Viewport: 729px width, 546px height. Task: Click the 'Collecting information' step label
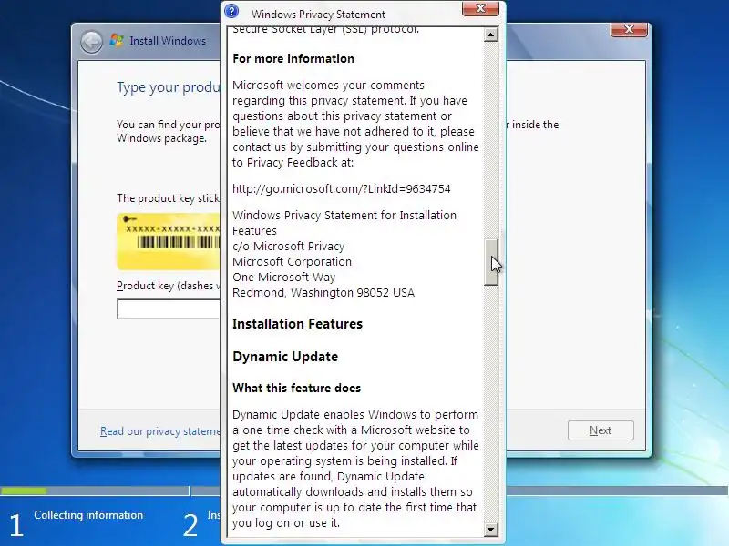pyautogui.click(x=88, y=515)
